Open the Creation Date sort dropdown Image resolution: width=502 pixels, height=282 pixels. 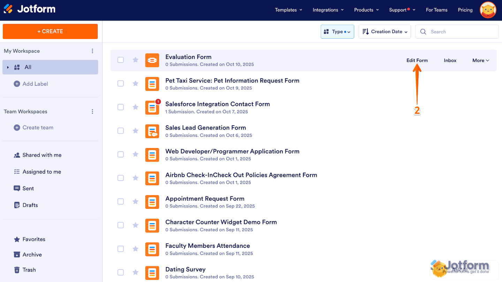(x=385, y=31)
